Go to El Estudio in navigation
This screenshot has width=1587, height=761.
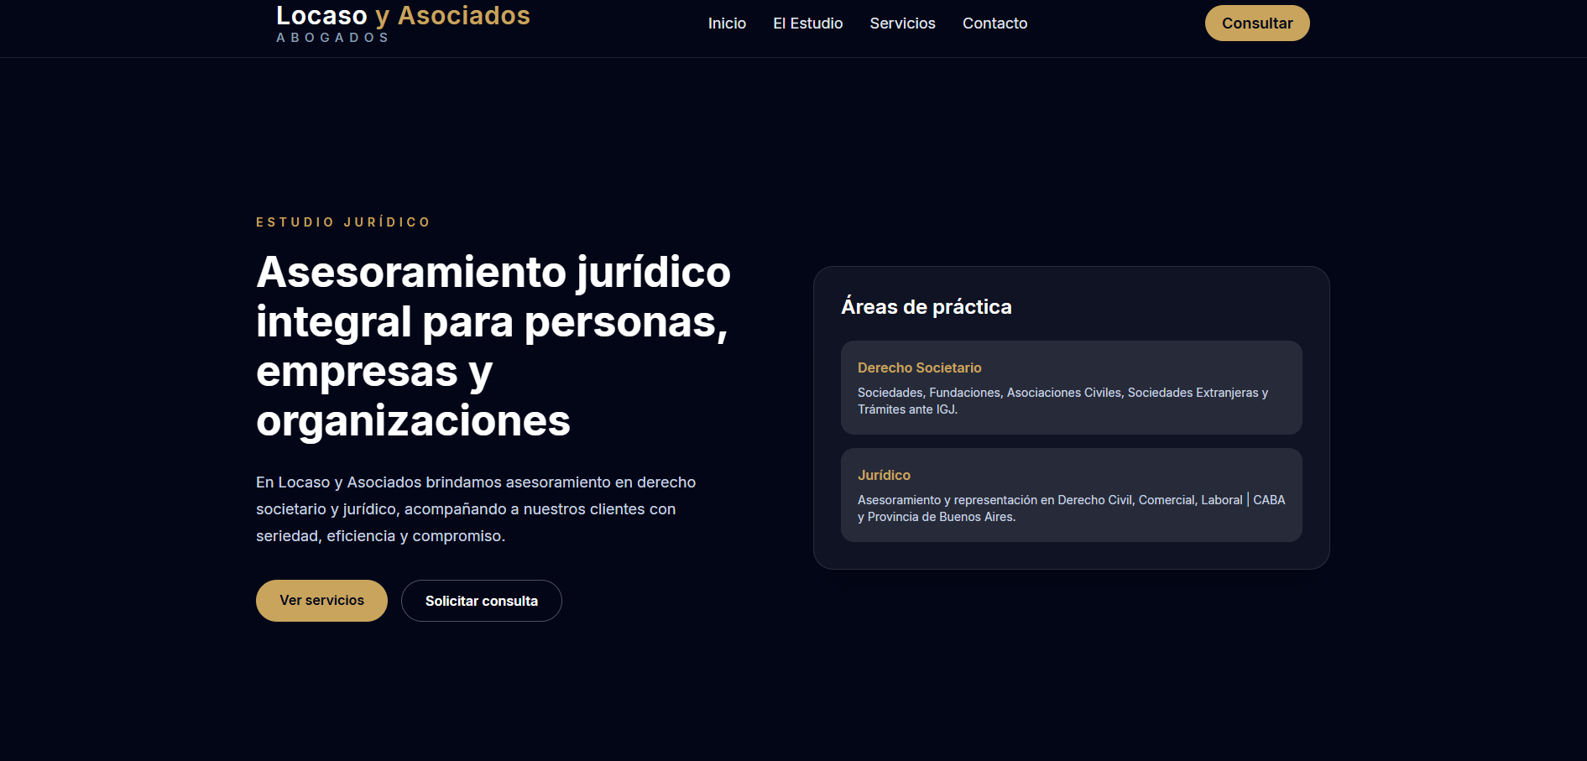(x=807, y=23)
